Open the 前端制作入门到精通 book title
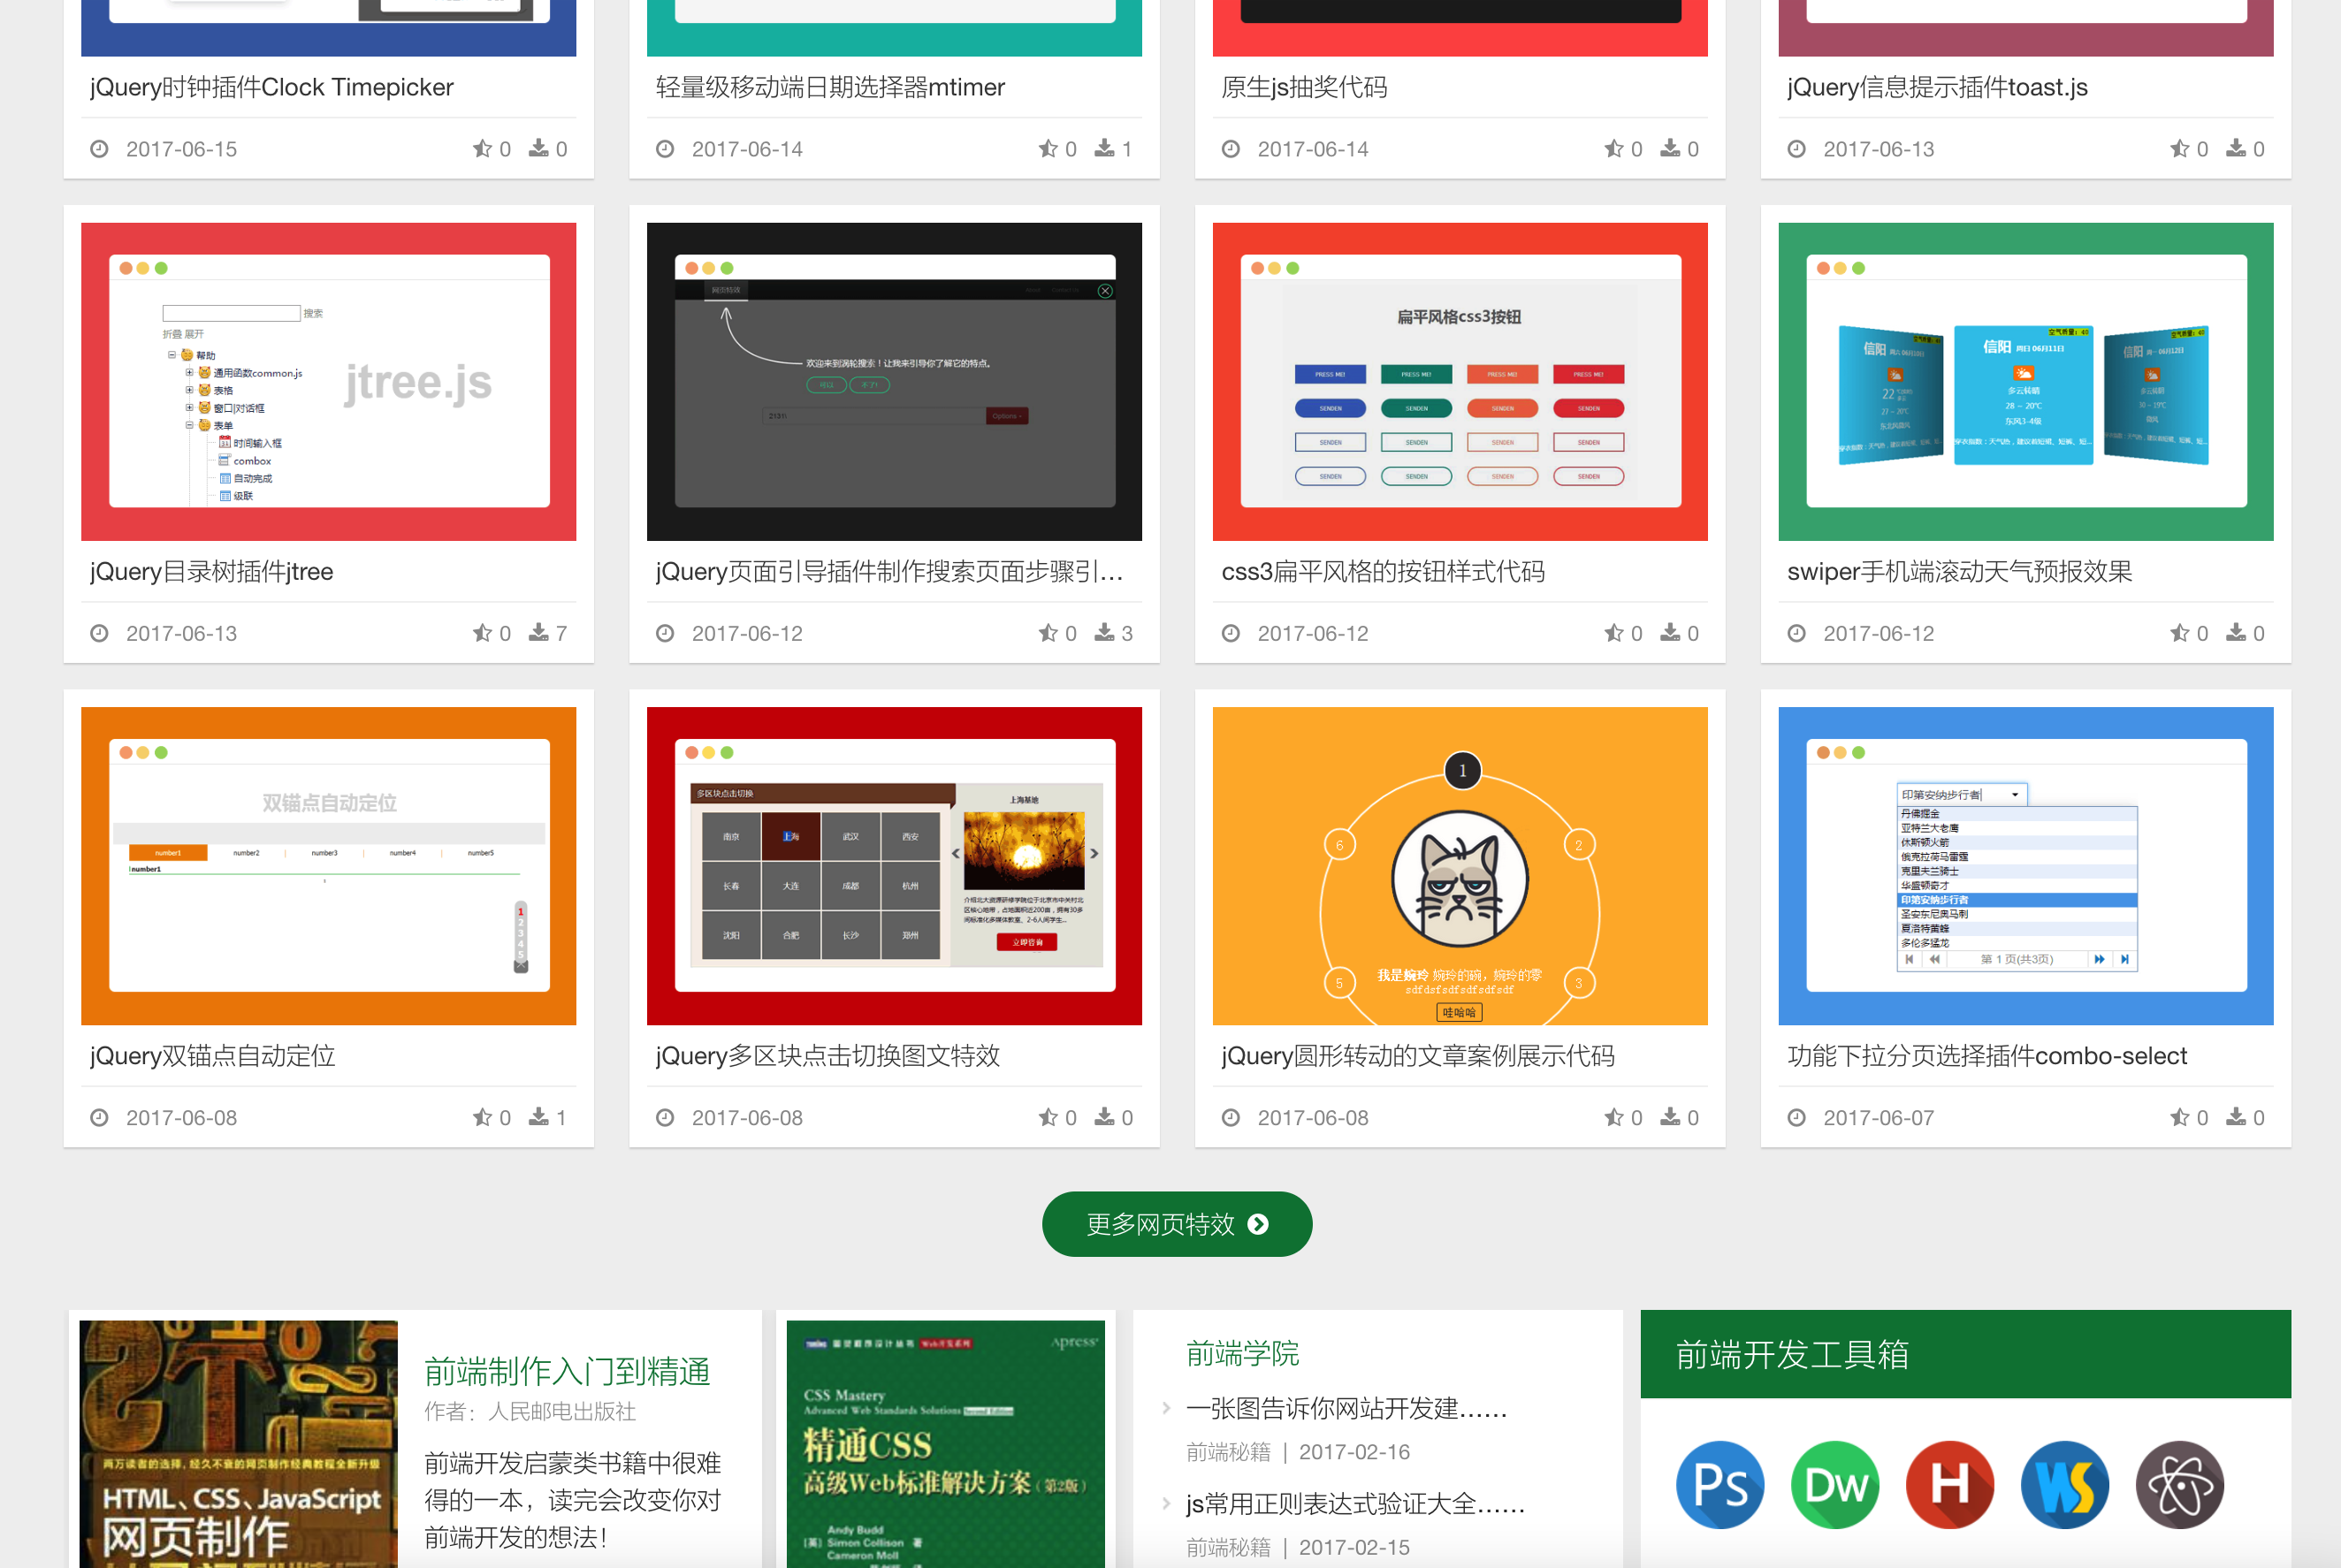This screenshot has width=2341, height=1568. point(567,1372)
